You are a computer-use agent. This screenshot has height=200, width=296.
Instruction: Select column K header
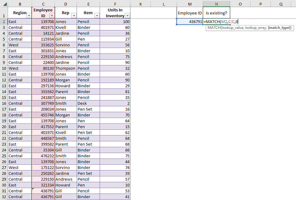point(141,4)
